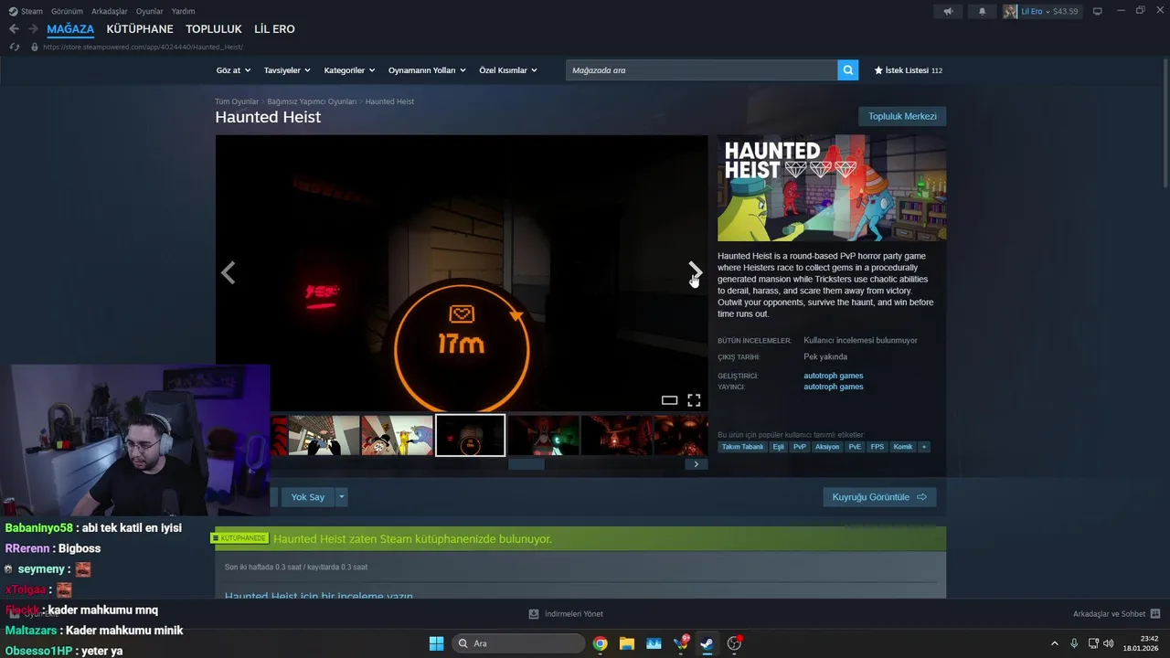Click the Lil Ero profile avatar
The image size is (1170, 658).
pos(1010,11)
